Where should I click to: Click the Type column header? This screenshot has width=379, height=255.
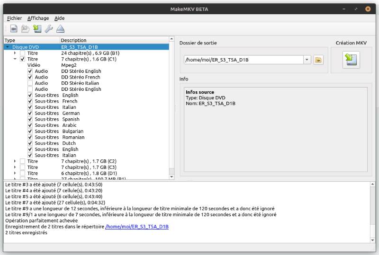[x=32, y=40]
